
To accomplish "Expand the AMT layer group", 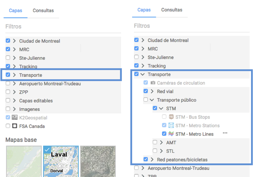I will [162, 142].
